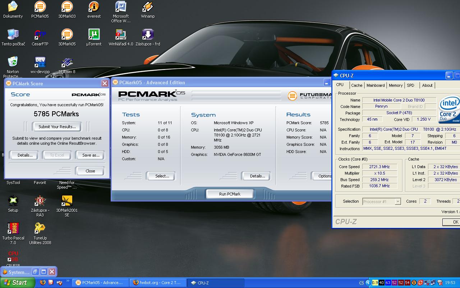Switch to the About tab in CPU-Z
The image size is (460, 288).
pyautogui.click(x=427, y=85)
